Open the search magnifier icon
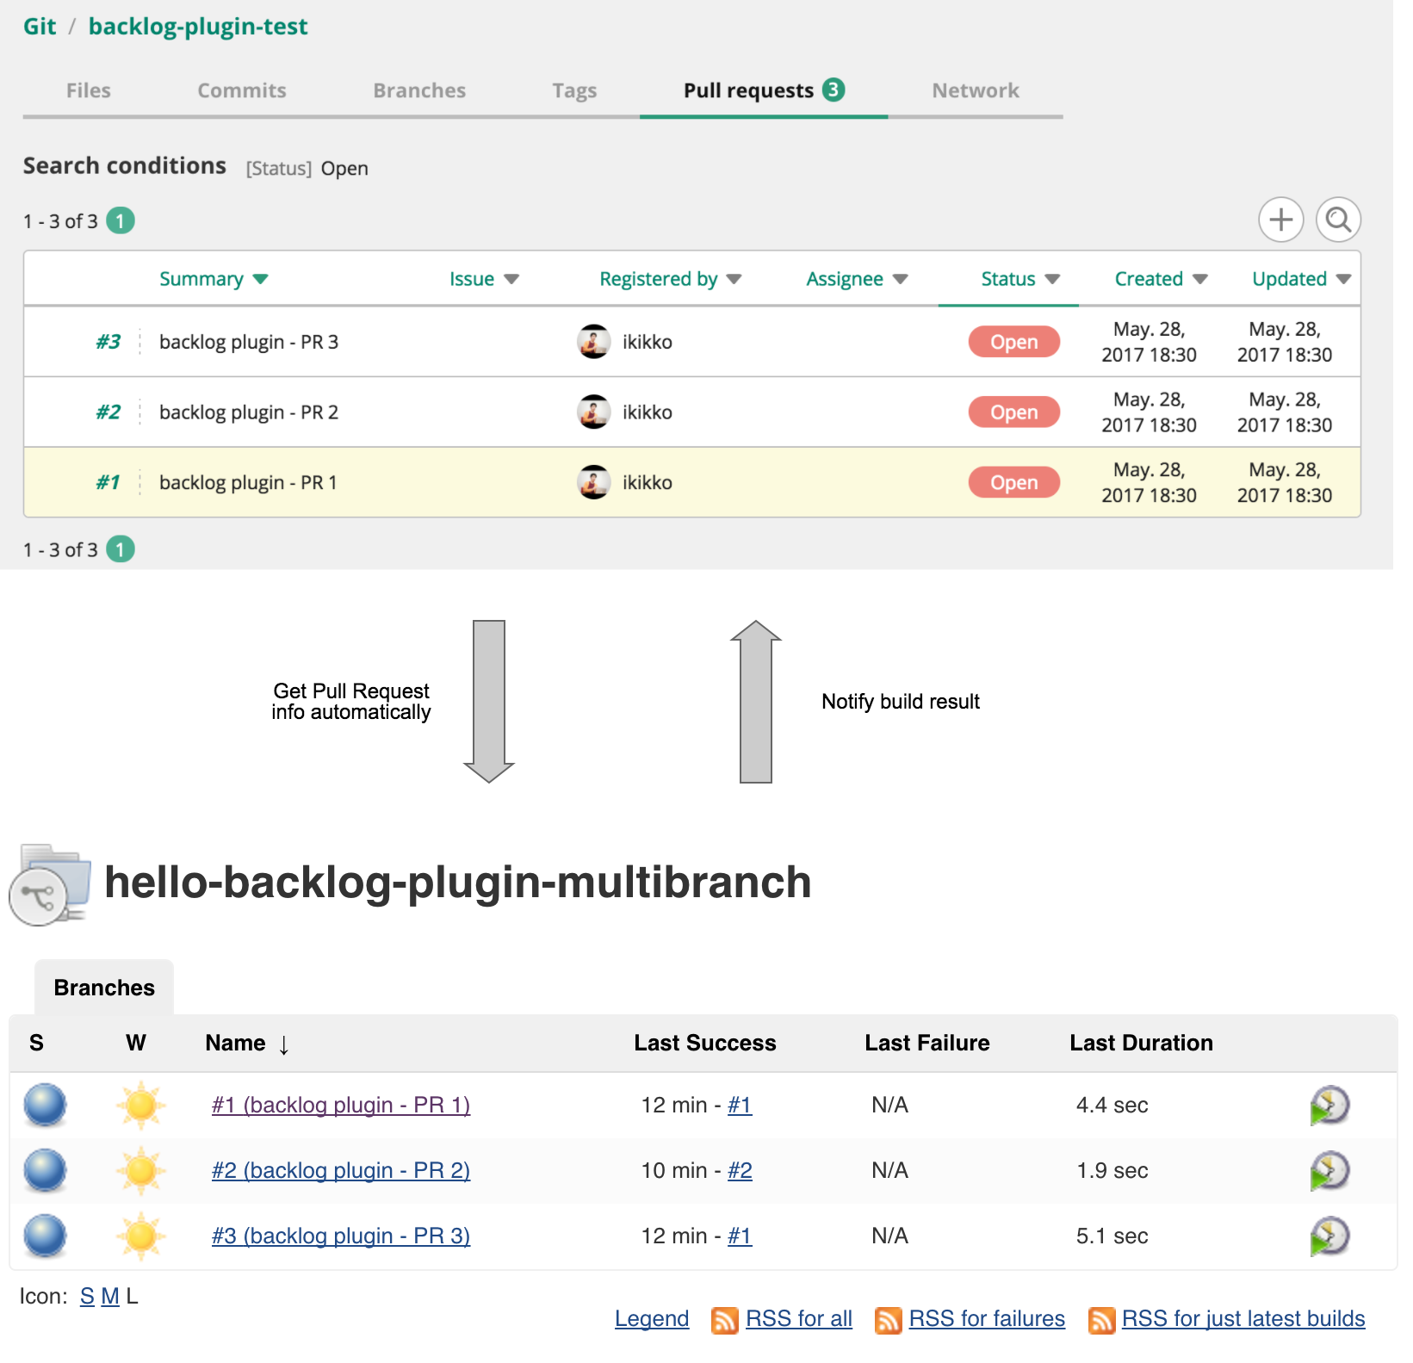Viewport: 1413px width, 1363px height. pos(1338,220)
